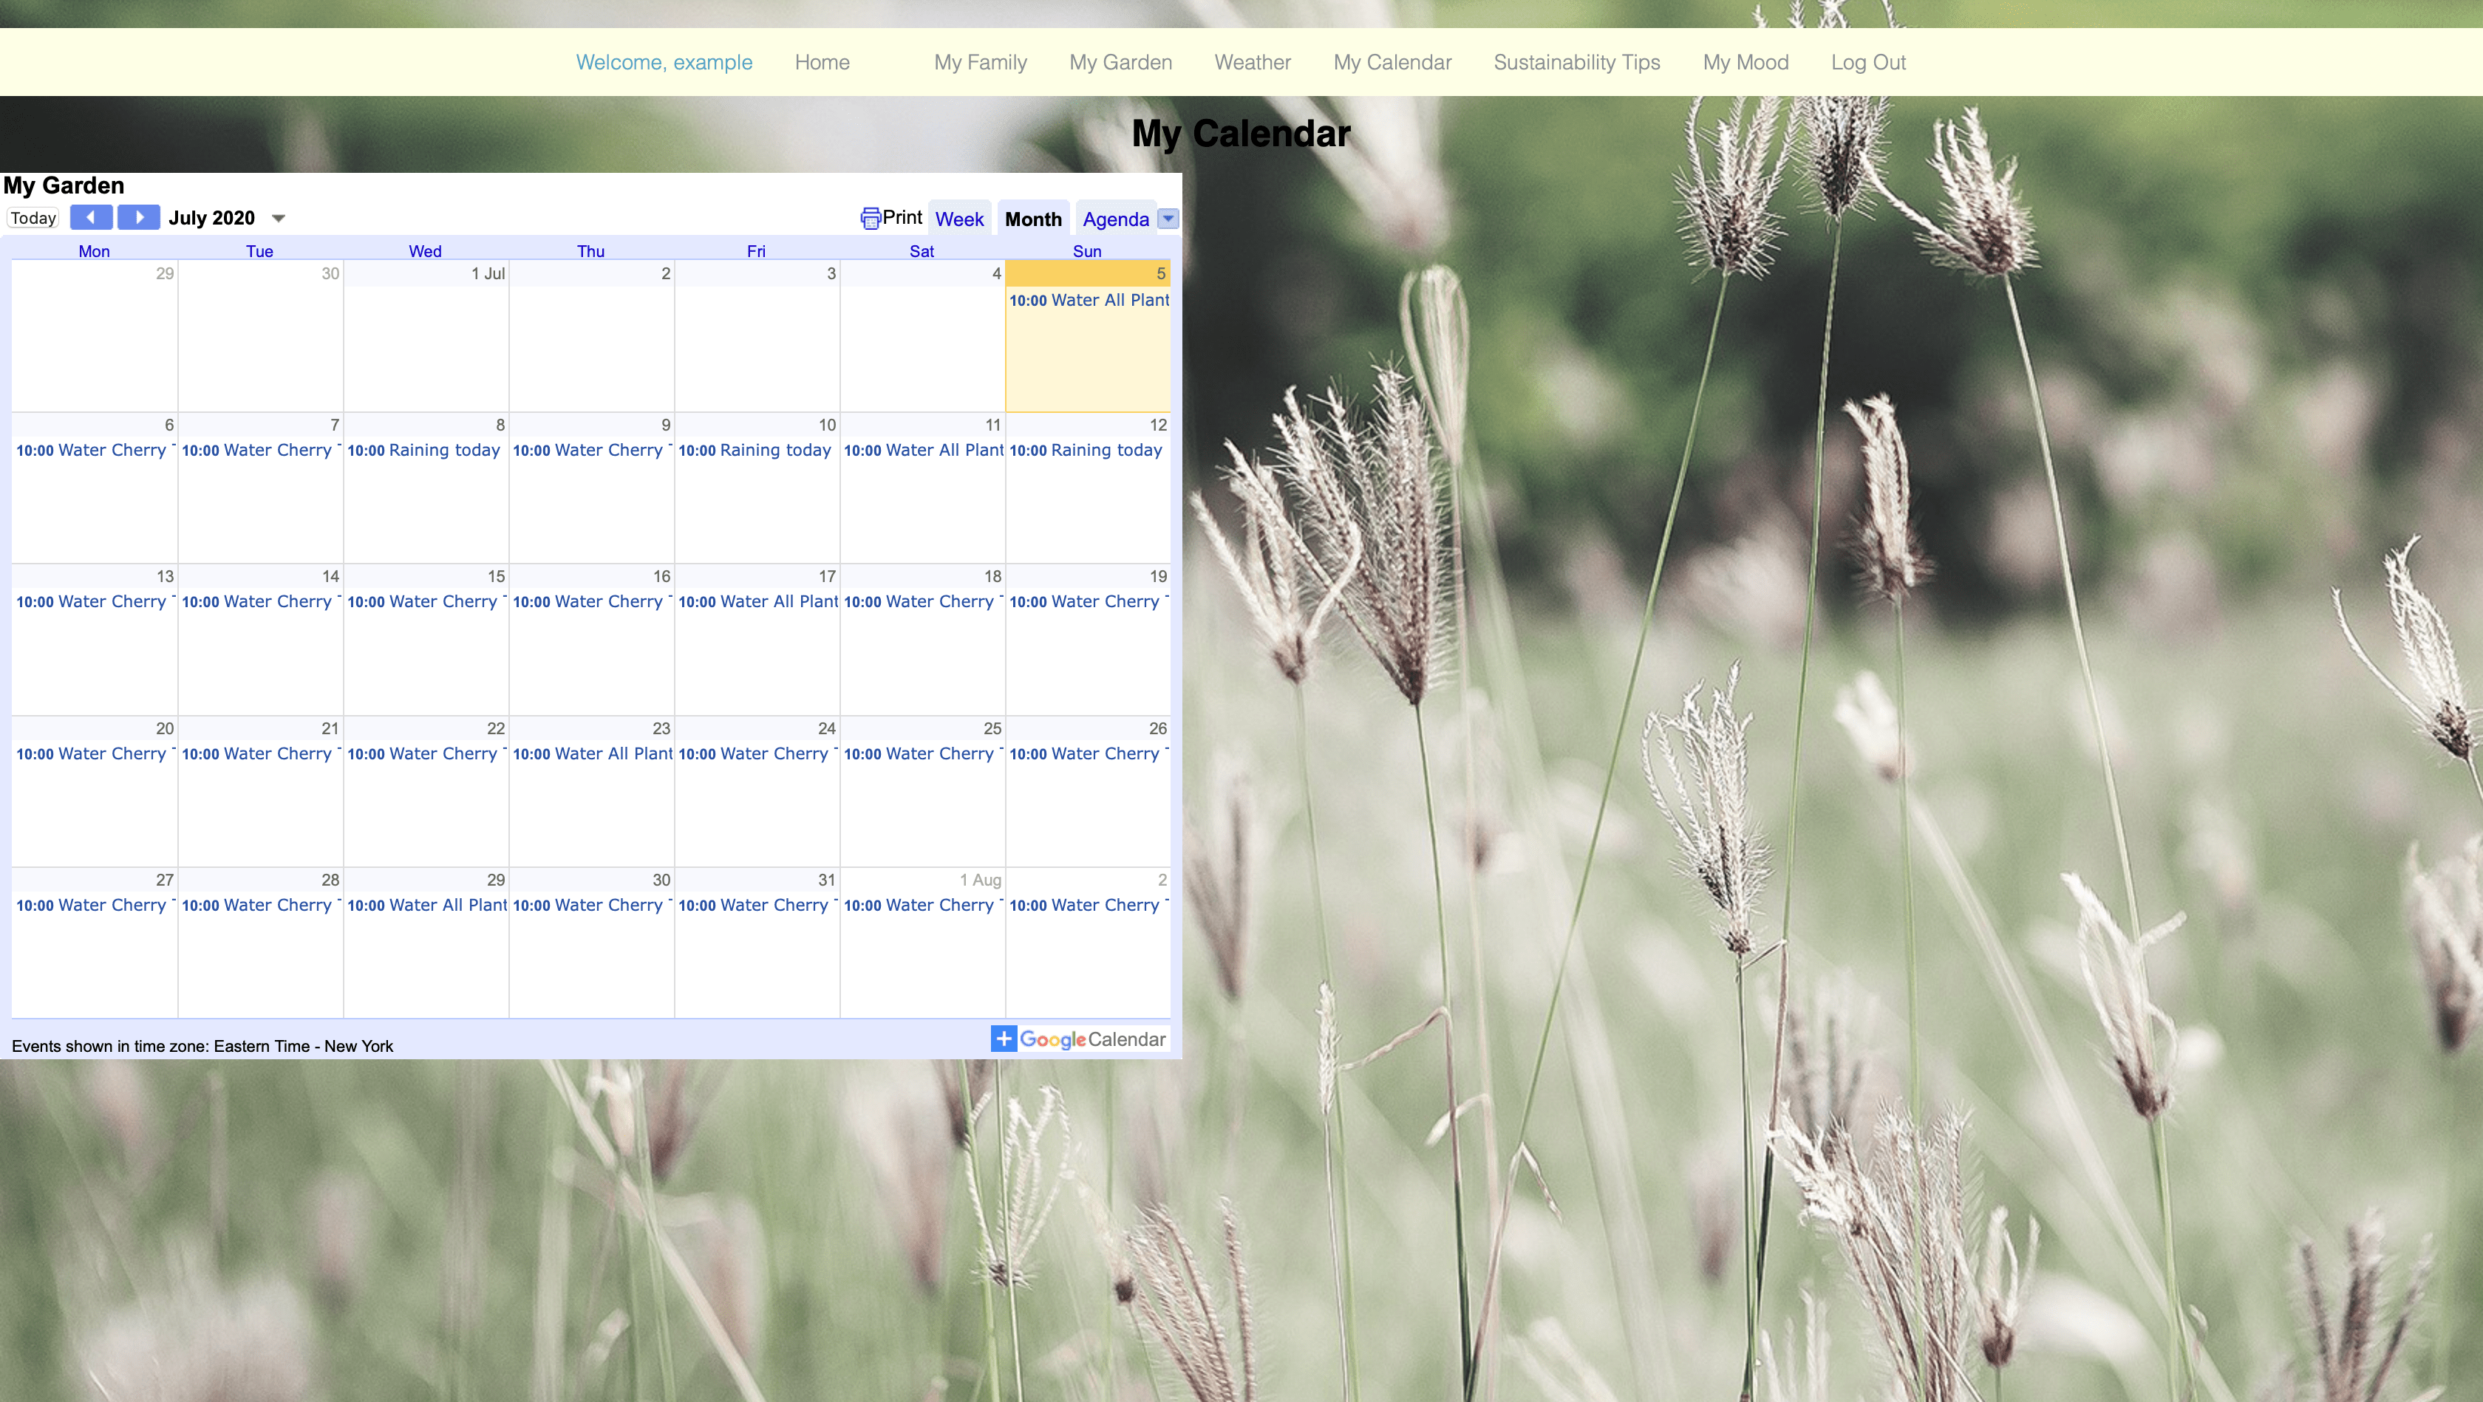Go to previous month with left arrow
2483x1402 pixels.
(x=91, y=218)
